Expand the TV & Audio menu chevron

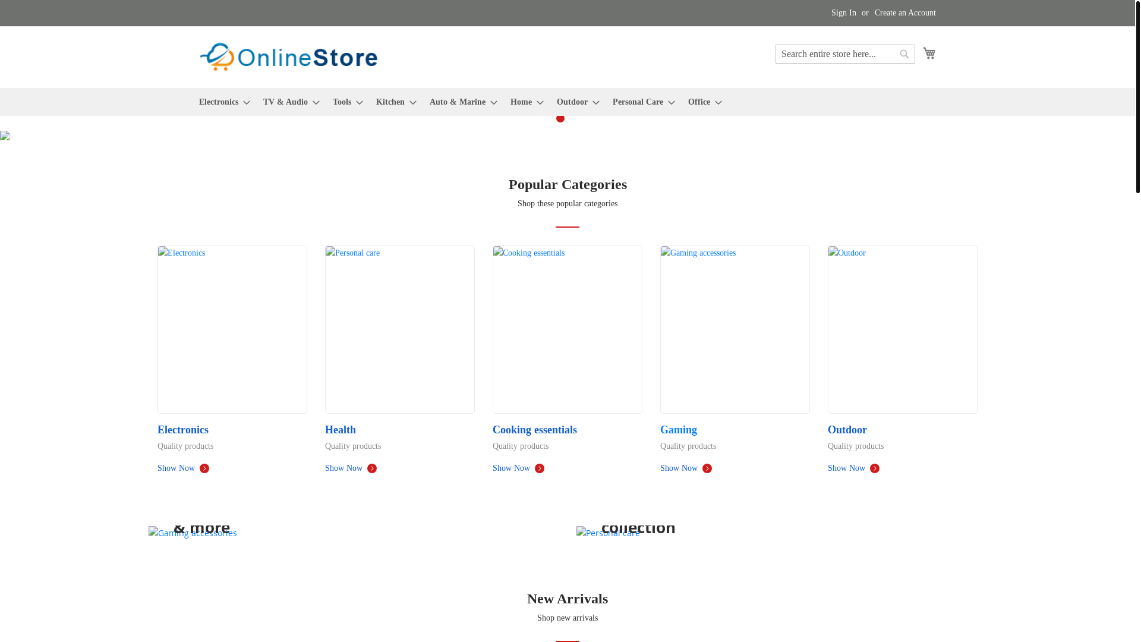[316, 103]
